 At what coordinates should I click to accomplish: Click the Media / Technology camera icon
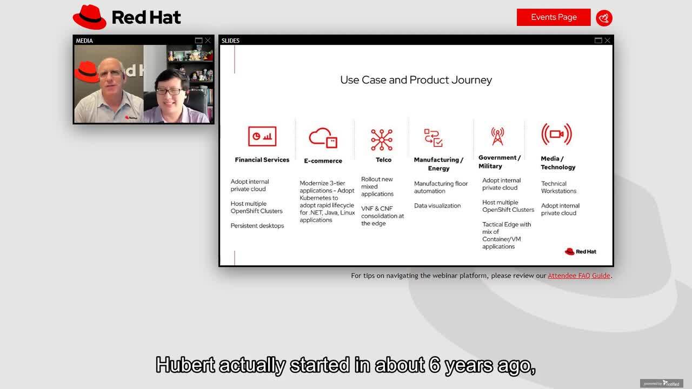pyautogui.click(x=556, y=134)
